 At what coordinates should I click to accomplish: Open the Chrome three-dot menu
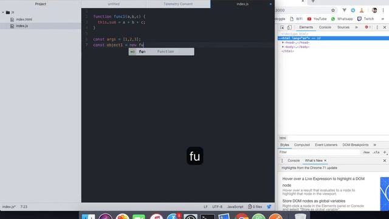click(x=383, y=10)
